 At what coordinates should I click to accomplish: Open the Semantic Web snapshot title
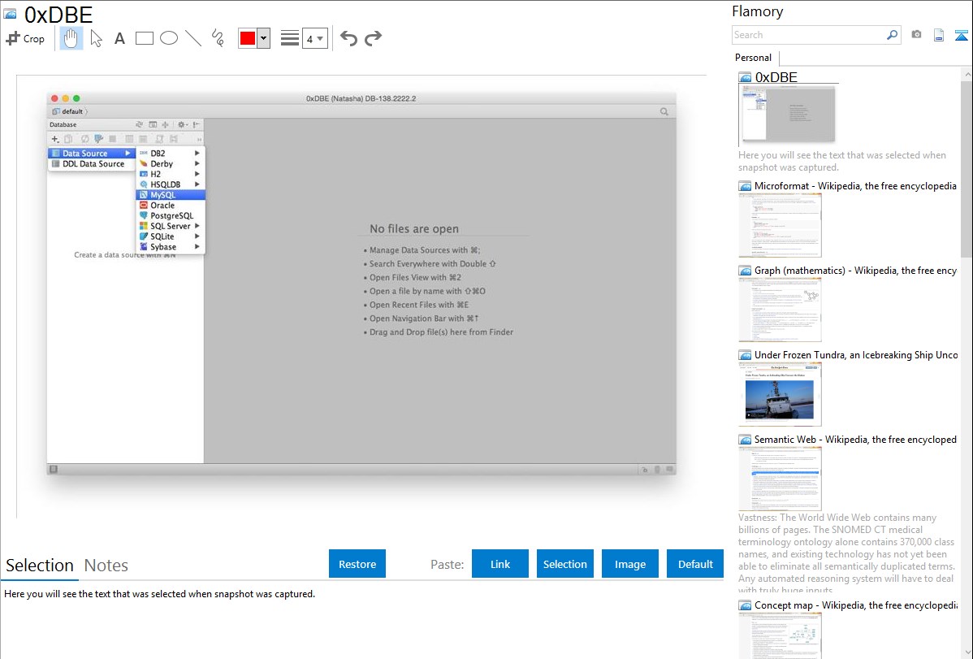click(x=855, y=439)
